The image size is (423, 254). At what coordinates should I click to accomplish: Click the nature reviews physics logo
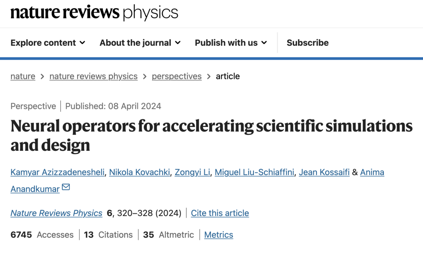(94, 13)
